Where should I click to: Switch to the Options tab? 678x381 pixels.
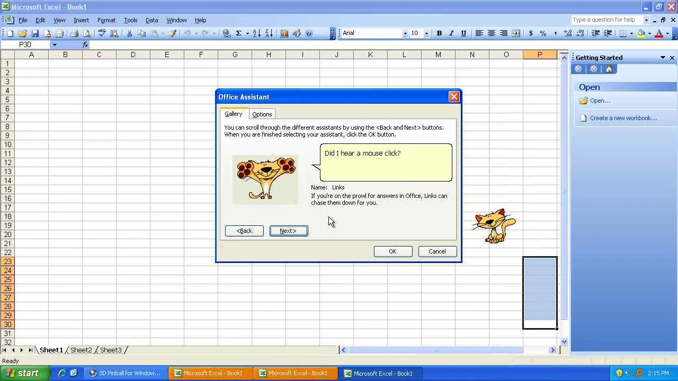click(262, 114)
